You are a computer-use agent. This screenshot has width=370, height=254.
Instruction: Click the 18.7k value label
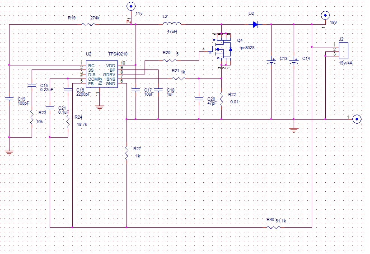point(82,125)
